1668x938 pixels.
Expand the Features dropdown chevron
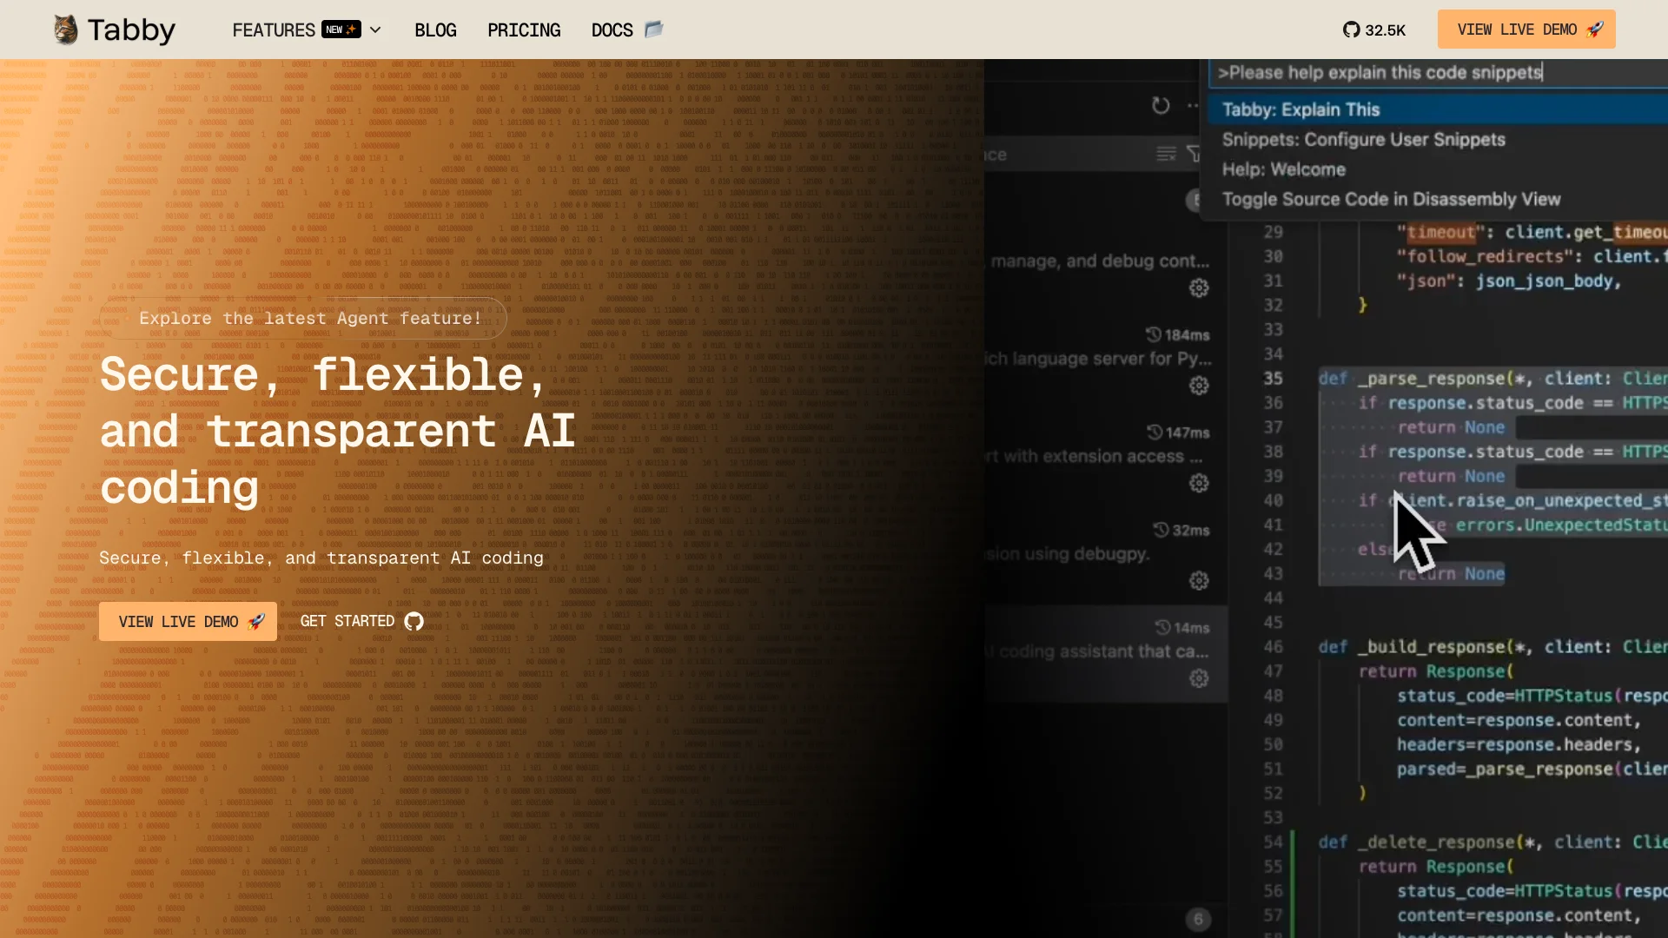click(x=375, y=30)
